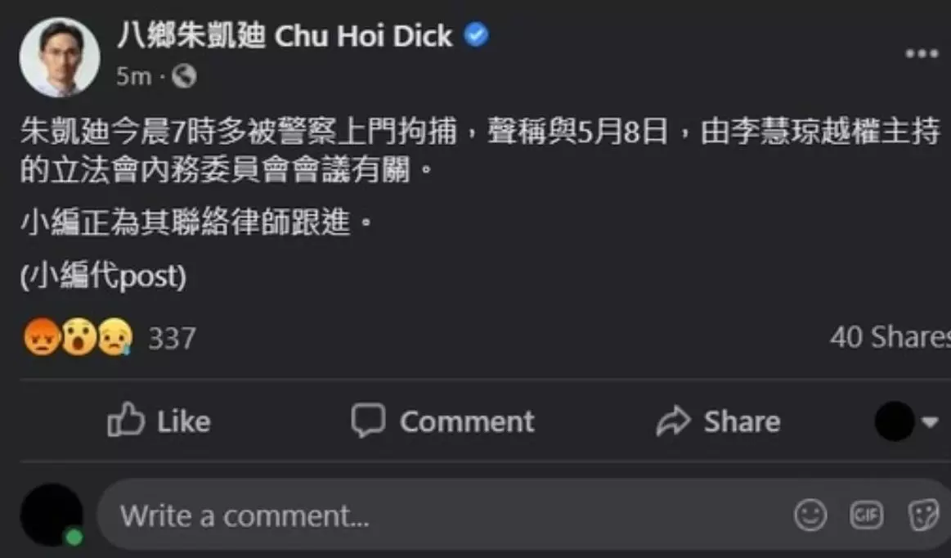951x558 pixels.
Task: Click the sad reaction emoji
Action: (115, 337)
